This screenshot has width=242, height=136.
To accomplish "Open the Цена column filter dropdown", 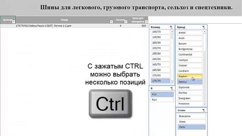I will tap(146, 22).
